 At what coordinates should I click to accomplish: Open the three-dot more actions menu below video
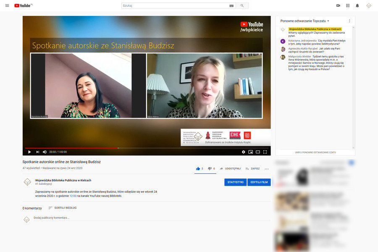267,169
